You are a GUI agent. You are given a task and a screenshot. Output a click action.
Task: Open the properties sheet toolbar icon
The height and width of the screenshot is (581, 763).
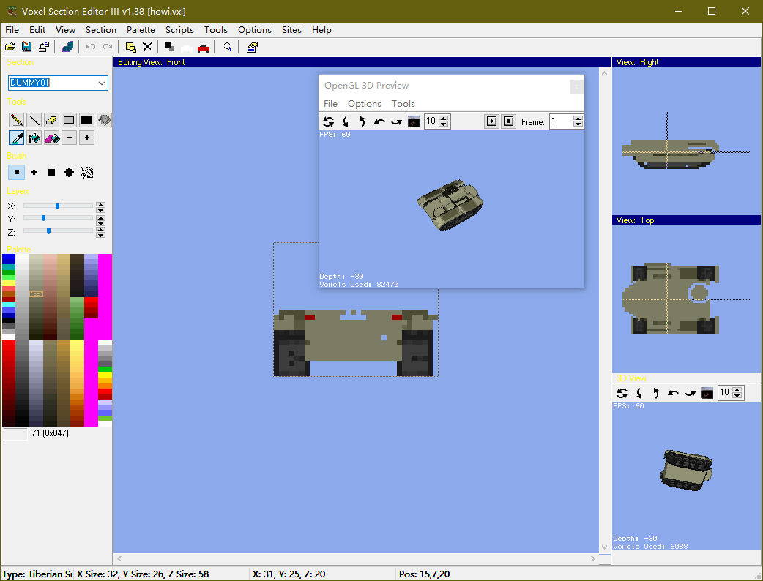(x=252, y=47)
